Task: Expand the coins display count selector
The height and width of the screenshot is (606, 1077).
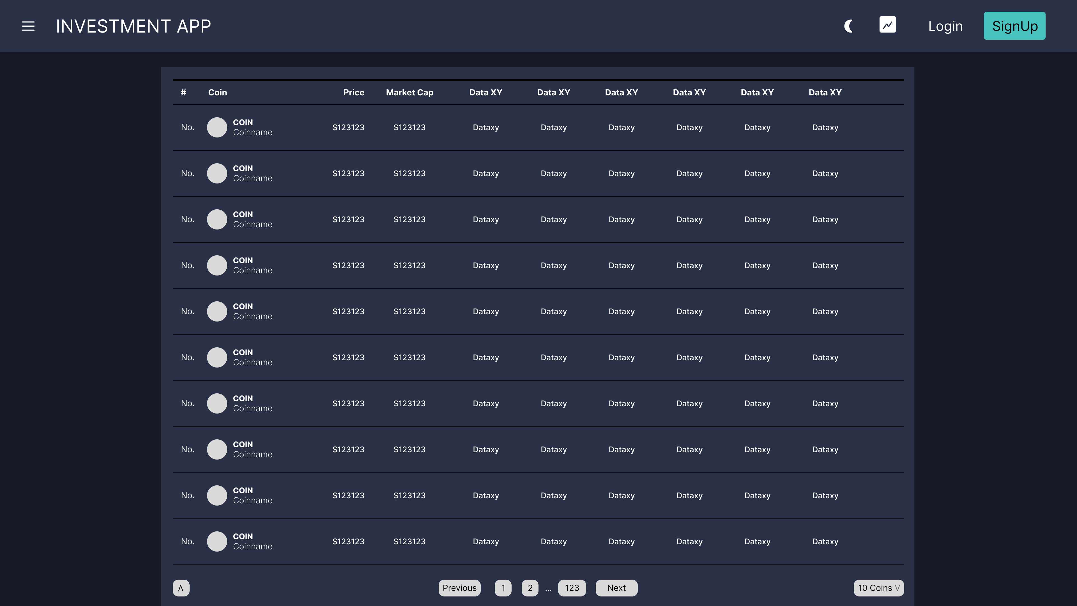Action: point(879,587)
